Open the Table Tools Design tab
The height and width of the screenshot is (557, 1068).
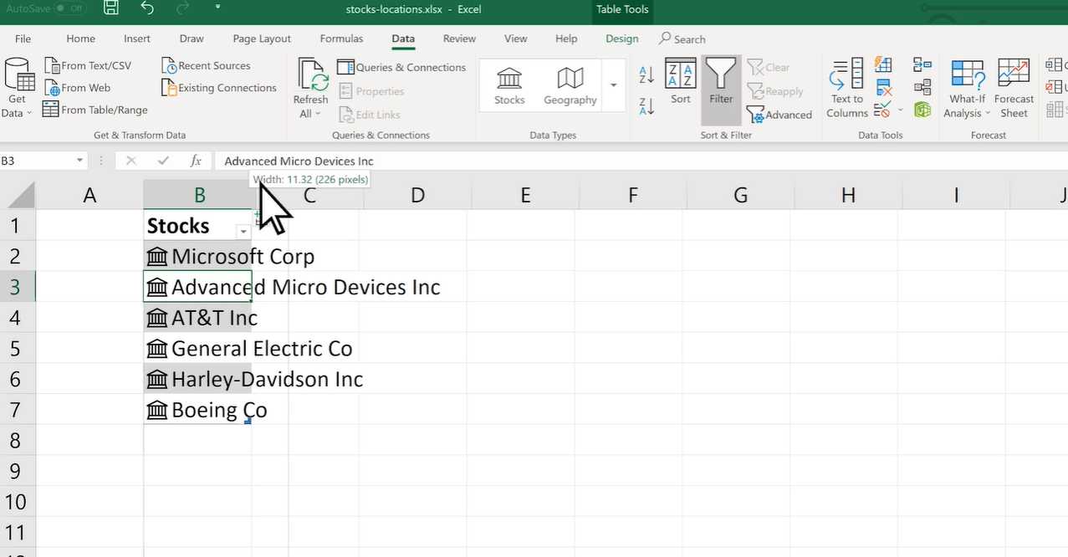621,38
